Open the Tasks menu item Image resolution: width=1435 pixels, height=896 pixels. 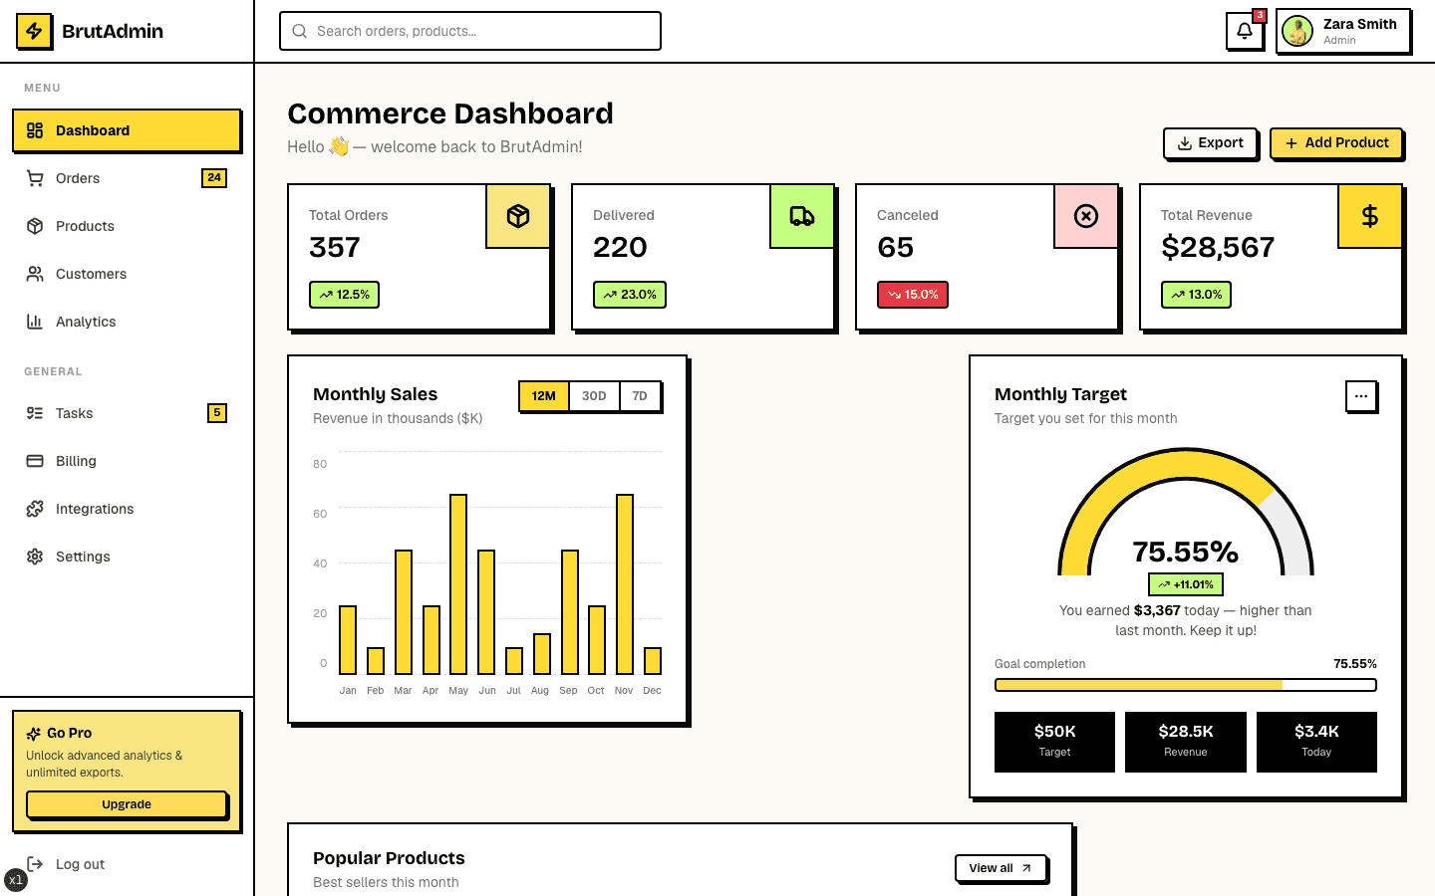127,413
